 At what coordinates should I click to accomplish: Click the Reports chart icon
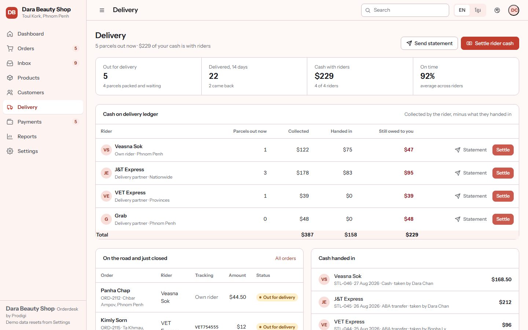coord(10,136)
